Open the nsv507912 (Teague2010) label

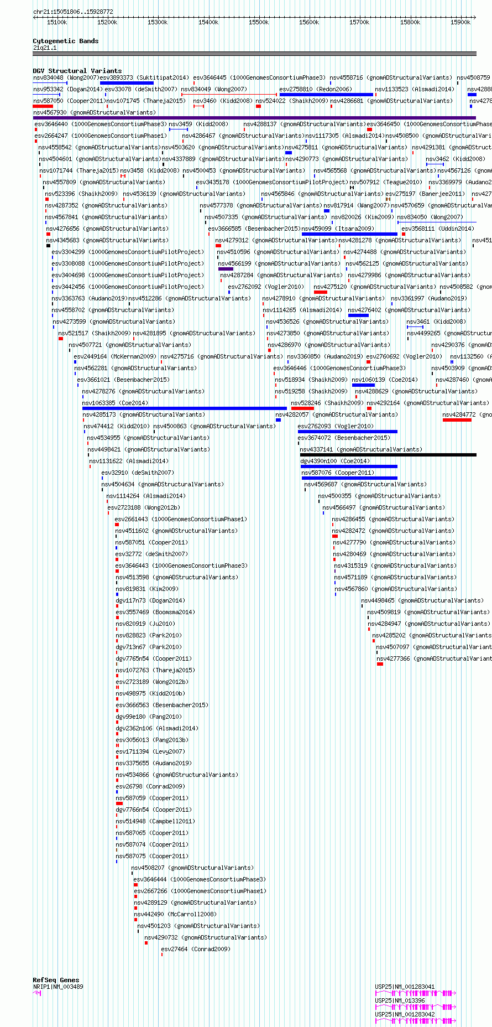point(385,183)
